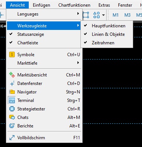Screen dimensions: 142x147
Task: Click the Berichte icon
Action: (x=12, y=126)
